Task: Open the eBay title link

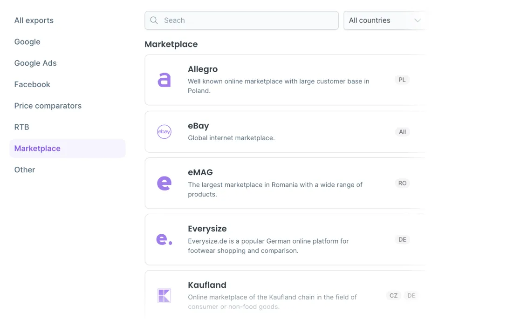Action: (x=199, y=126)
